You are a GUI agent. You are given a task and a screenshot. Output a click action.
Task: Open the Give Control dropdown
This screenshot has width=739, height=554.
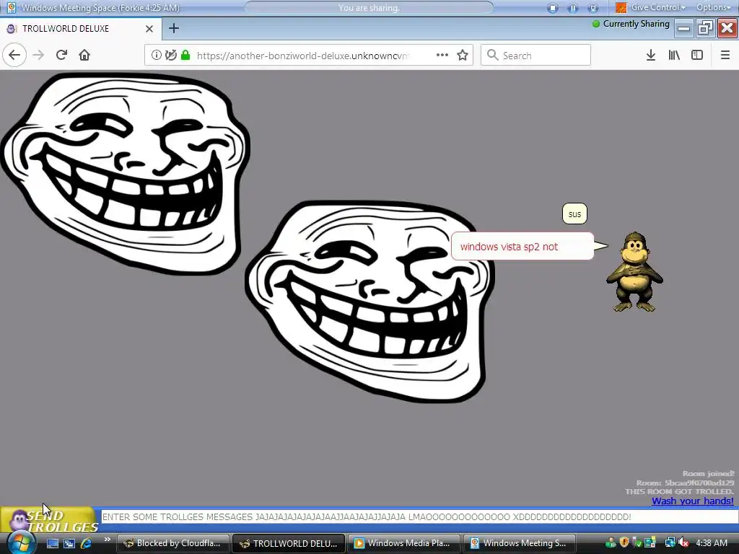point(658,7)
